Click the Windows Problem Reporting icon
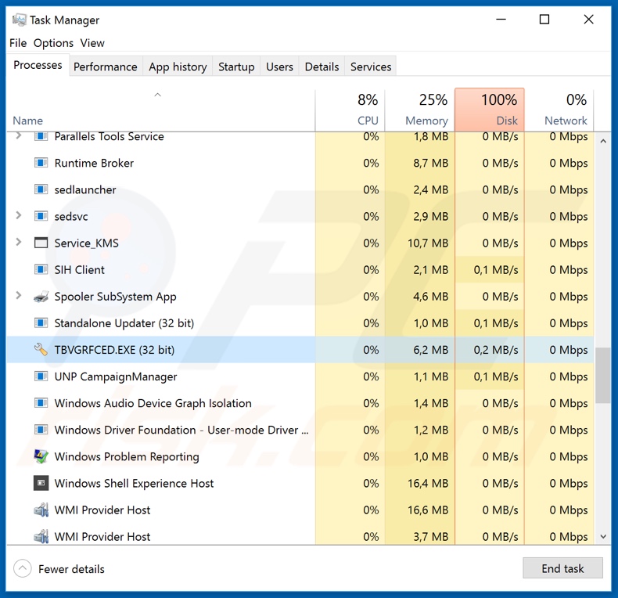The width and height of the screenshot is (618, 598). click(41, 456)
